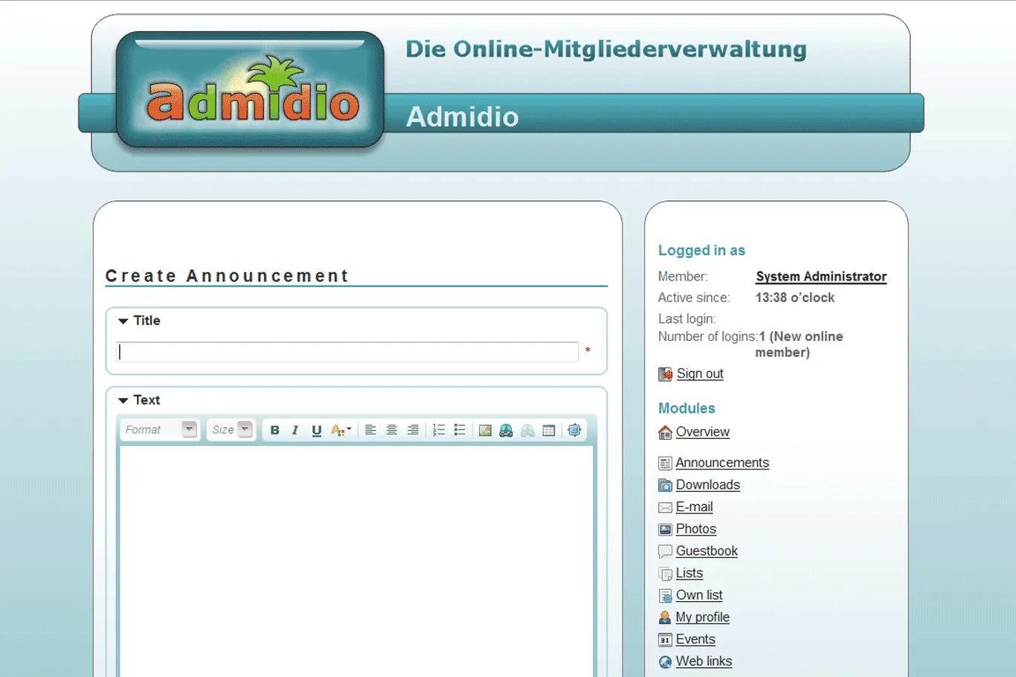Center align the text
Image resolution: width=1016 pixels, height=677 pixels.
(391, 430)
